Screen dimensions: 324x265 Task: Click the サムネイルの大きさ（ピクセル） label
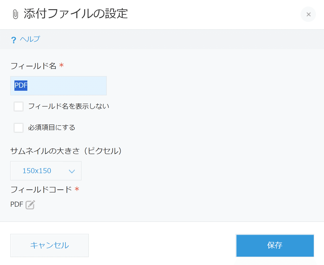[x=66, y=151]
